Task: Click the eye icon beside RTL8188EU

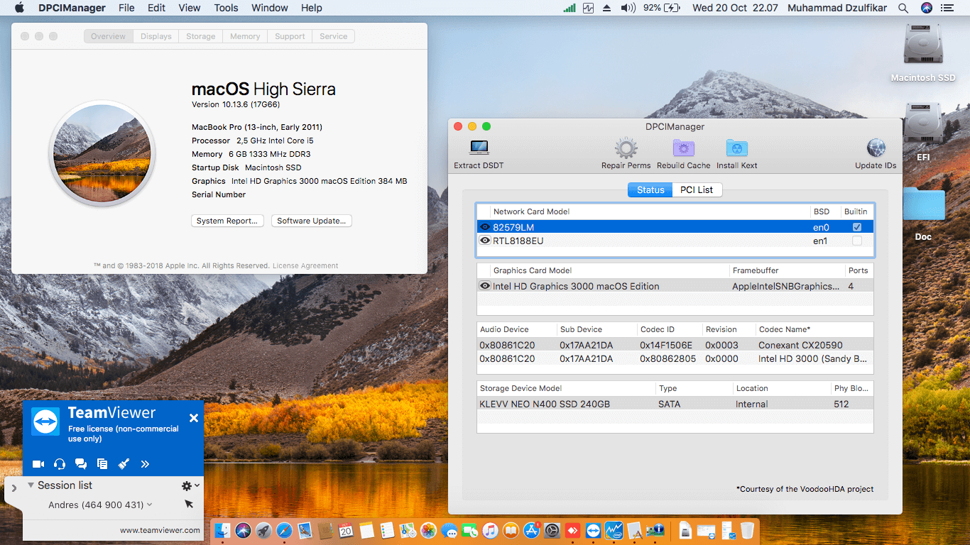Action: [485, 241]
